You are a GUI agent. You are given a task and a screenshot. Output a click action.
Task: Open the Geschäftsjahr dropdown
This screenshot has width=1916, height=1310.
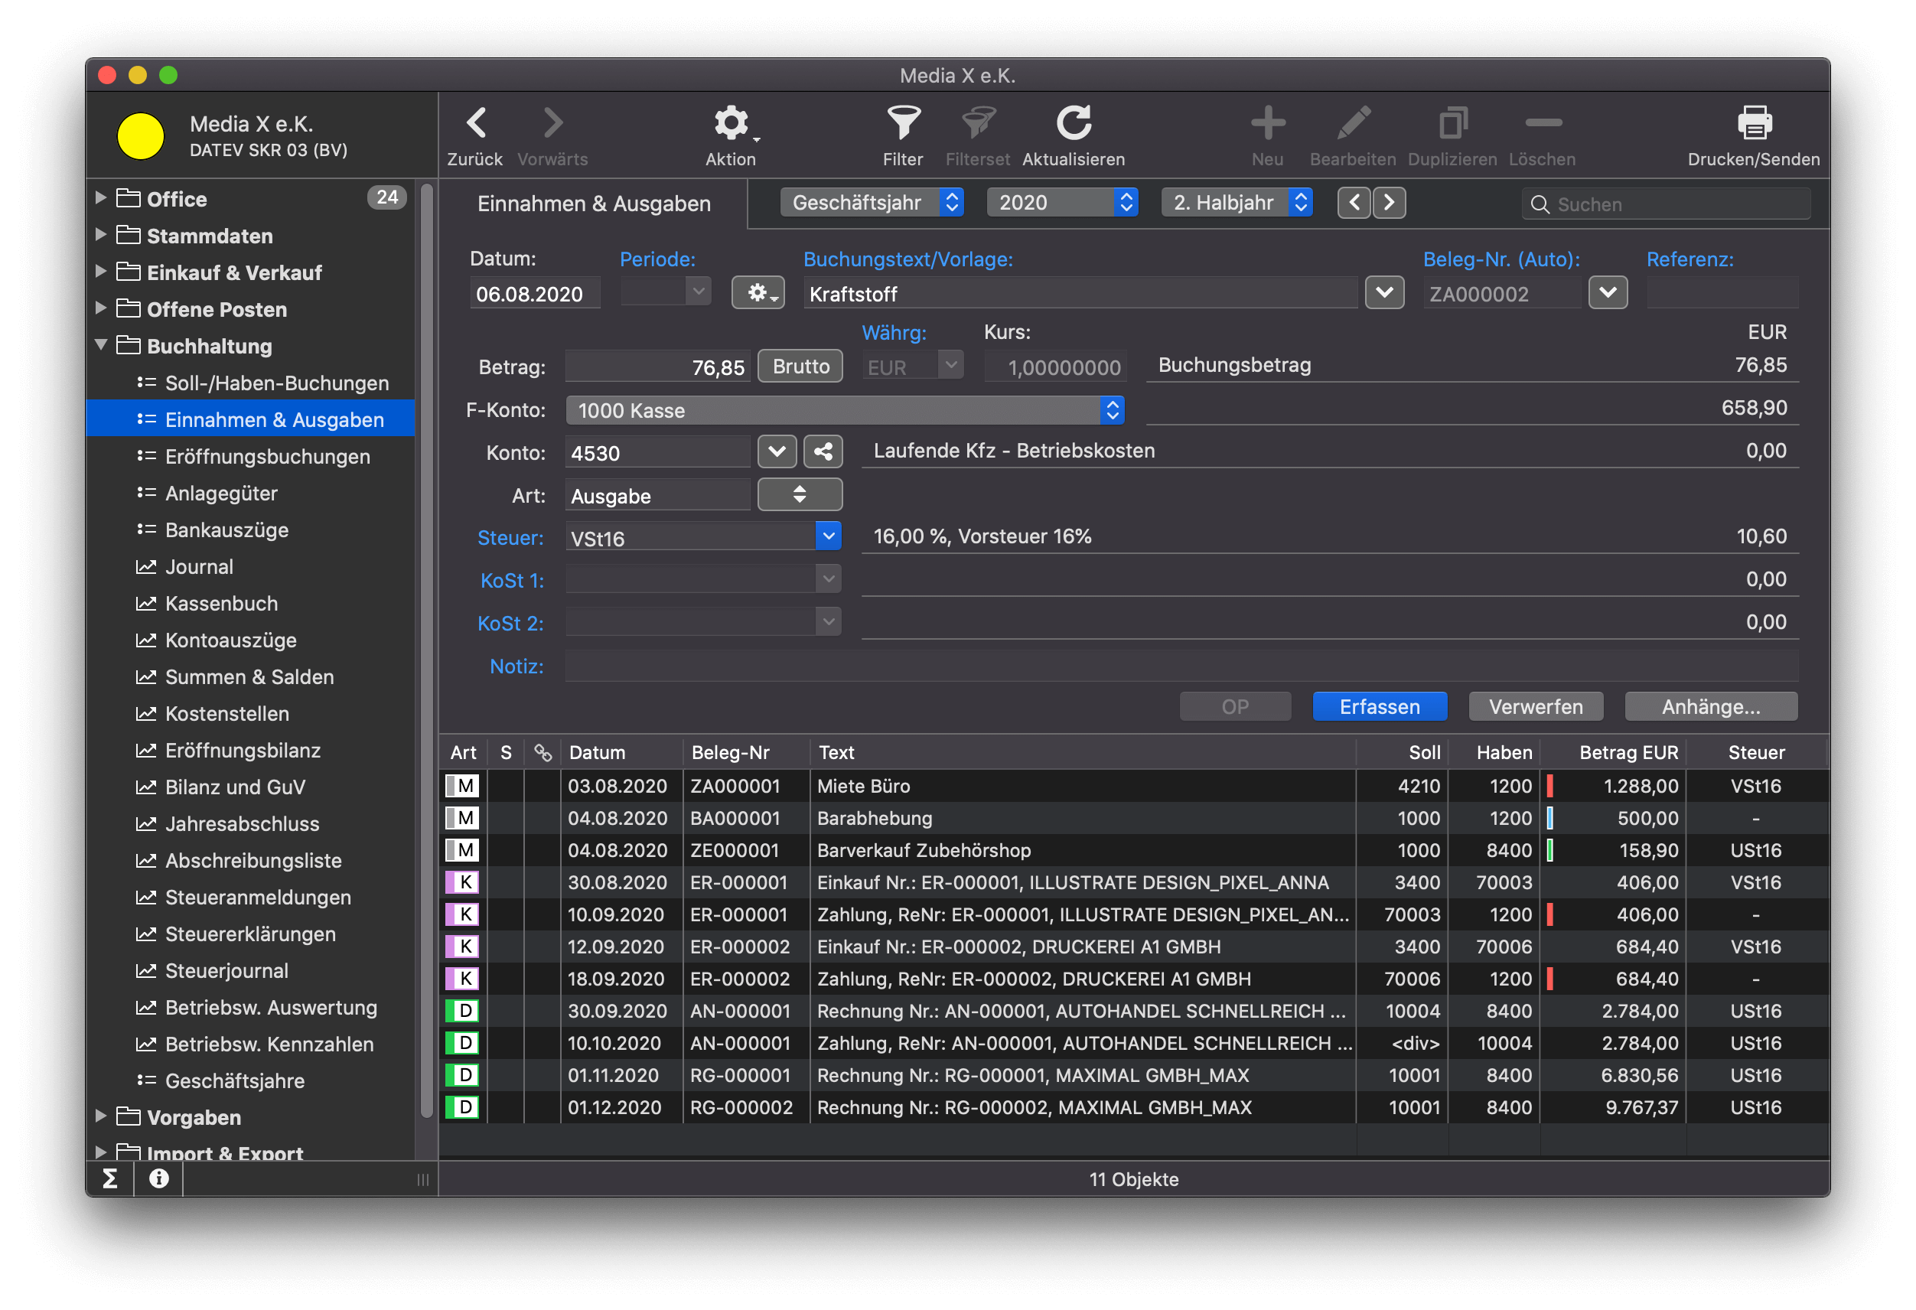[x=872, y=203]
